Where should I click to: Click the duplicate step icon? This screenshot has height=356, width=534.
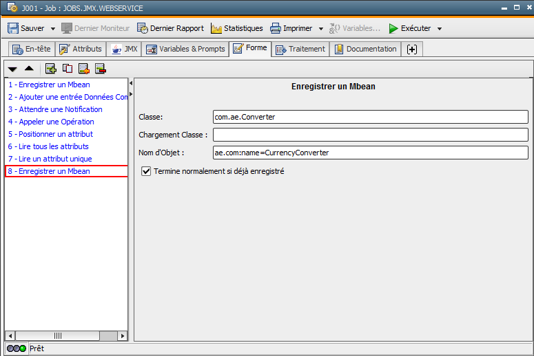(x=68, y=68)
